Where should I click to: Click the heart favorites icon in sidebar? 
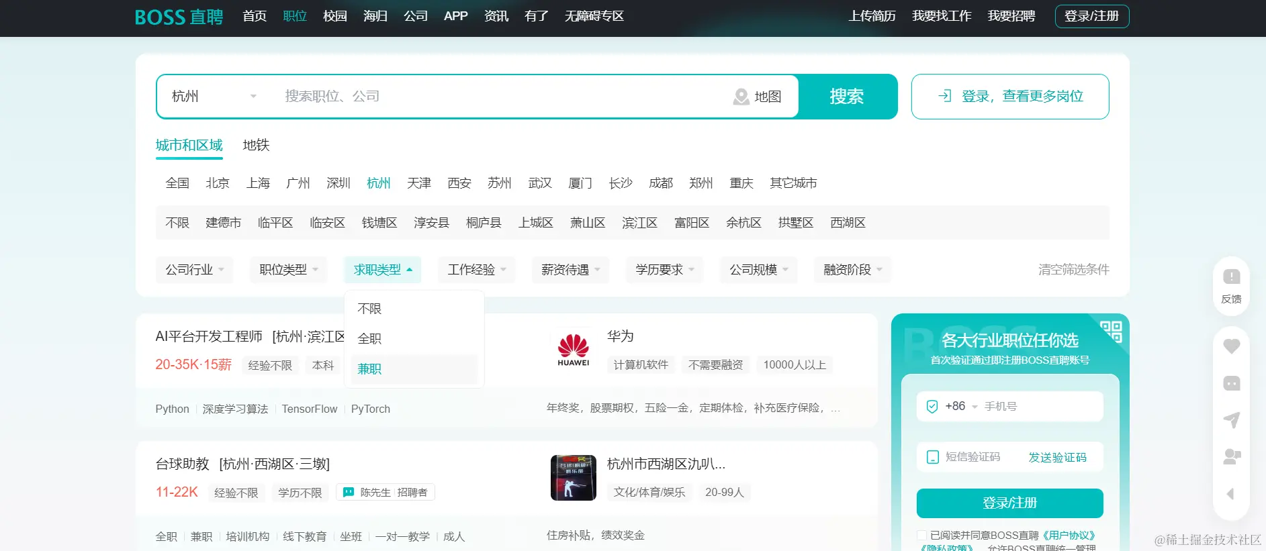[1231, 346]
